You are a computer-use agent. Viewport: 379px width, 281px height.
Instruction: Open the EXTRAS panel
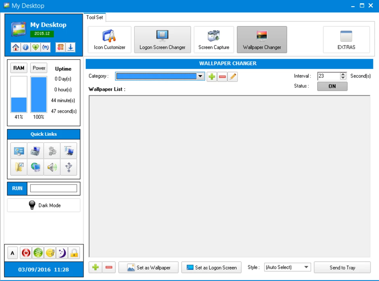point(346,39)
